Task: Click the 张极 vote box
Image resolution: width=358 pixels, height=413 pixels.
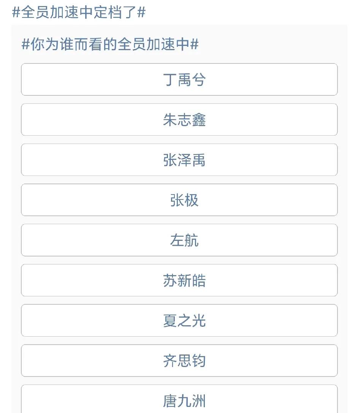Action: coord(179,200)
